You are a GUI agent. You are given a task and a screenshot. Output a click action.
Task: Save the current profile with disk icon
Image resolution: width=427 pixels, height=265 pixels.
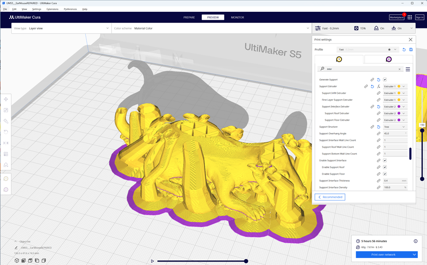coord(411,50)
